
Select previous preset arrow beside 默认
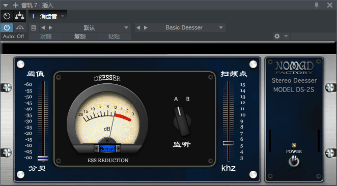(x=43, y=27)
